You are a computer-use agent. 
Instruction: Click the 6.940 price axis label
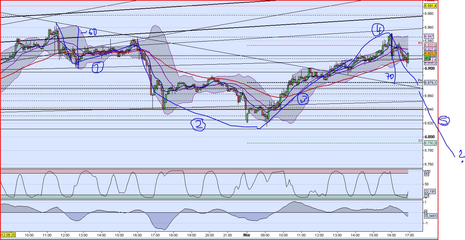429,41
